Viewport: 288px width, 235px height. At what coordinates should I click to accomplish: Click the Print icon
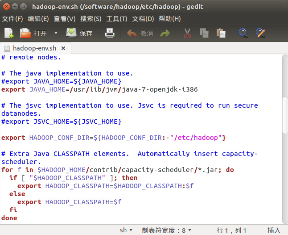110,33
